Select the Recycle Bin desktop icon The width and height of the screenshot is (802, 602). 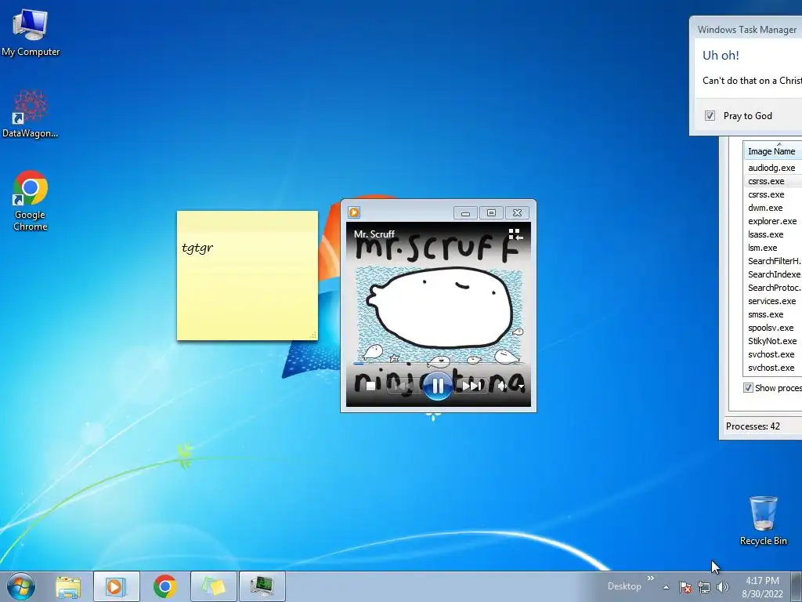(x=763, y=520)
